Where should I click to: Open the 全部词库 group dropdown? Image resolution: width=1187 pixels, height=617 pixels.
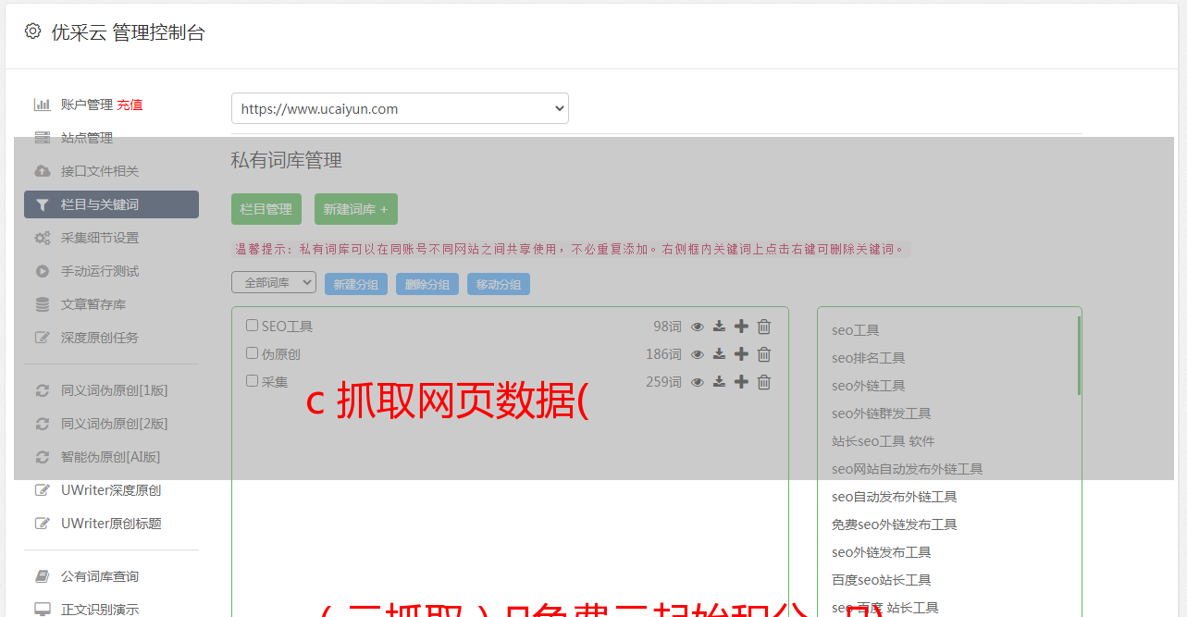pyautogui.click(x=274, y=283)
